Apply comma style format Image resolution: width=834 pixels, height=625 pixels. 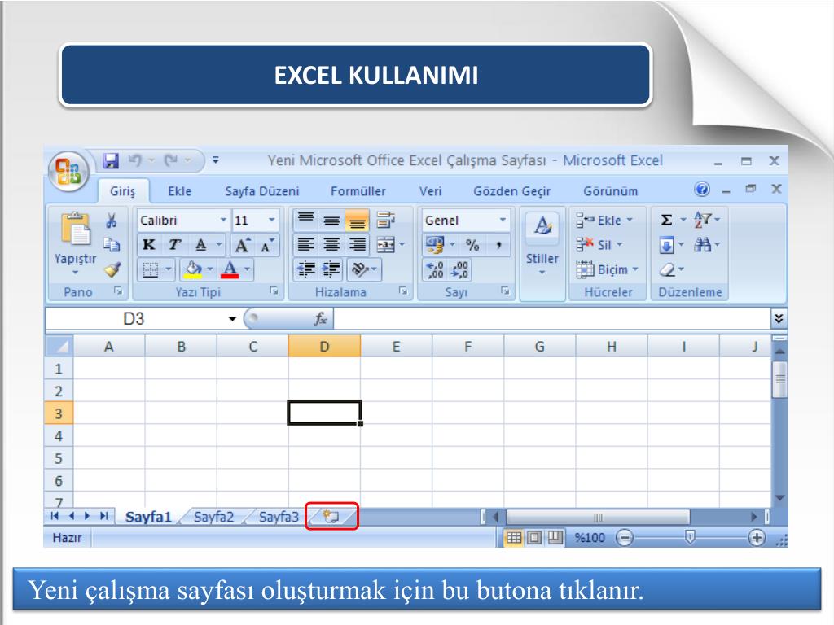point(498,244)
